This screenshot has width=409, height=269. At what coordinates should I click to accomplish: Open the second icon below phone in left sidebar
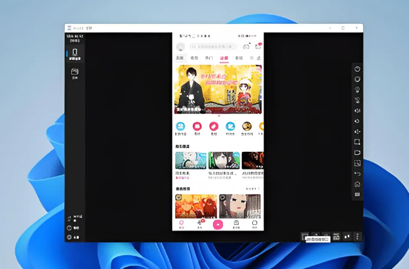pyautogui.click(x=74, y=74)
